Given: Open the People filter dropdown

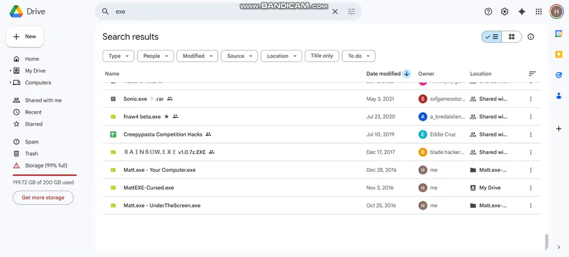Looking at the screenshot, I should click(x=156, y=56).
